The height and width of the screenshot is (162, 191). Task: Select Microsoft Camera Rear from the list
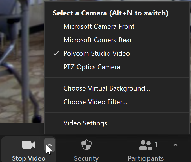click(x=98, y=40)
